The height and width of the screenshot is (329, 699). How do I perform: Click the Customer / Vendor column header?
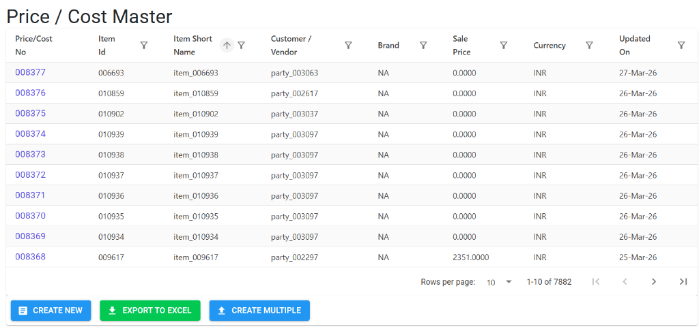(291, 46)
